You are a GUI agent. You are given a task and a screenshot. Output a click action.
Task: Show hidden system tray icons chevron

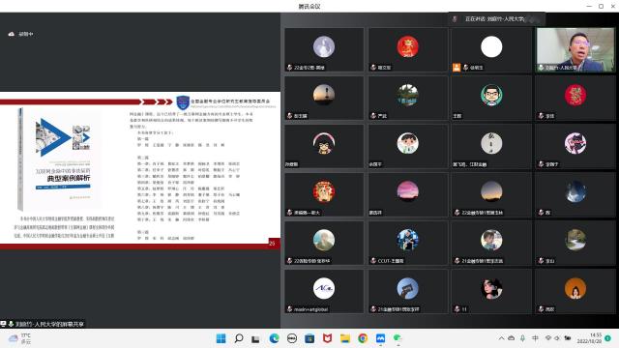pyautogui.click(x=501, y=338)
